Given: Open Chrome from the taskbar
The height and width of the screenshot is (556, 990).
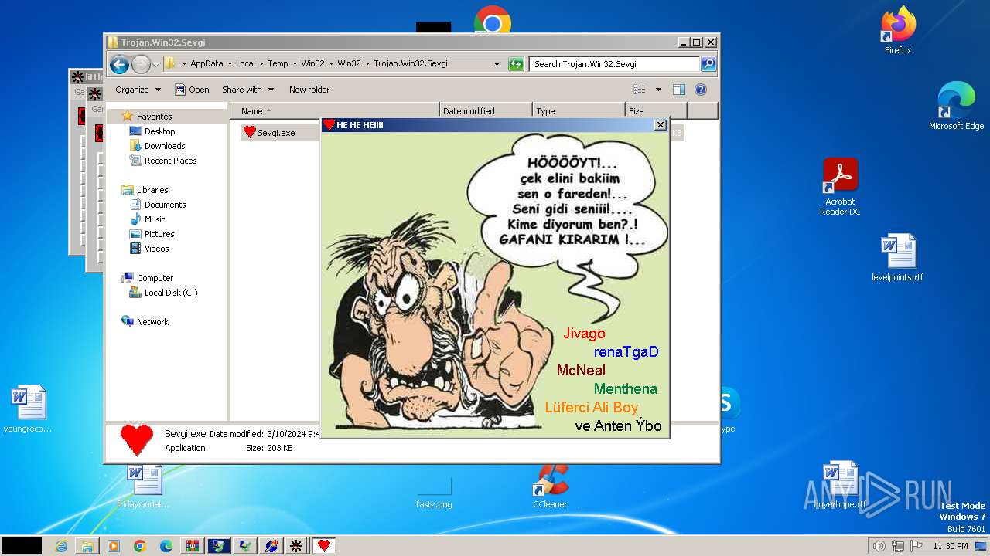Looking at the screenshot, I should pyautogui.click(x=140, y=546).
